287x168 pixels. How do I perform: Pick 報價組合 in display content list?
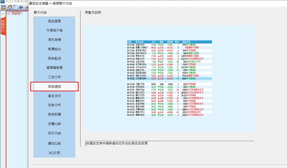pos(54,49)
